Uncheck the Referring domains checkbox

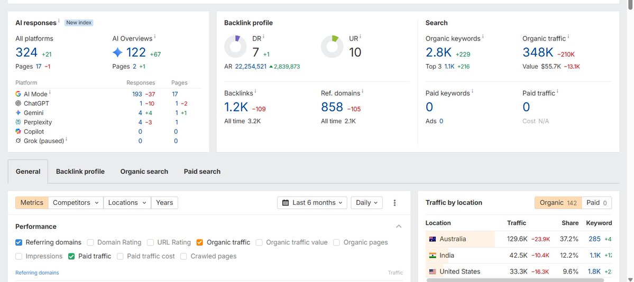19,242
